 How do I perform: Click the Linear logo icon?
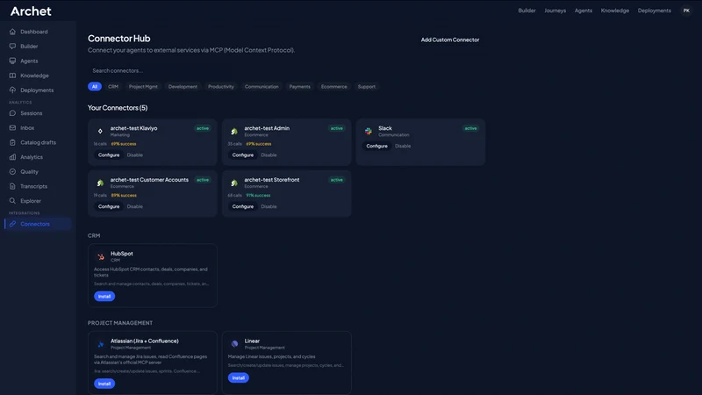pos(234,344)
